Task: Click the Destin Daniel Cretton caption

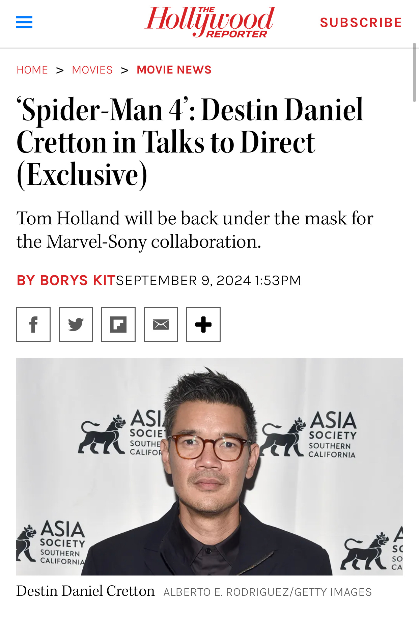Action: 86,591
